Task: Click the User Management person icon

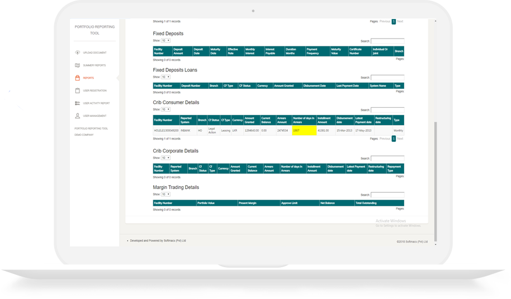Action: (x=77, y=116)
